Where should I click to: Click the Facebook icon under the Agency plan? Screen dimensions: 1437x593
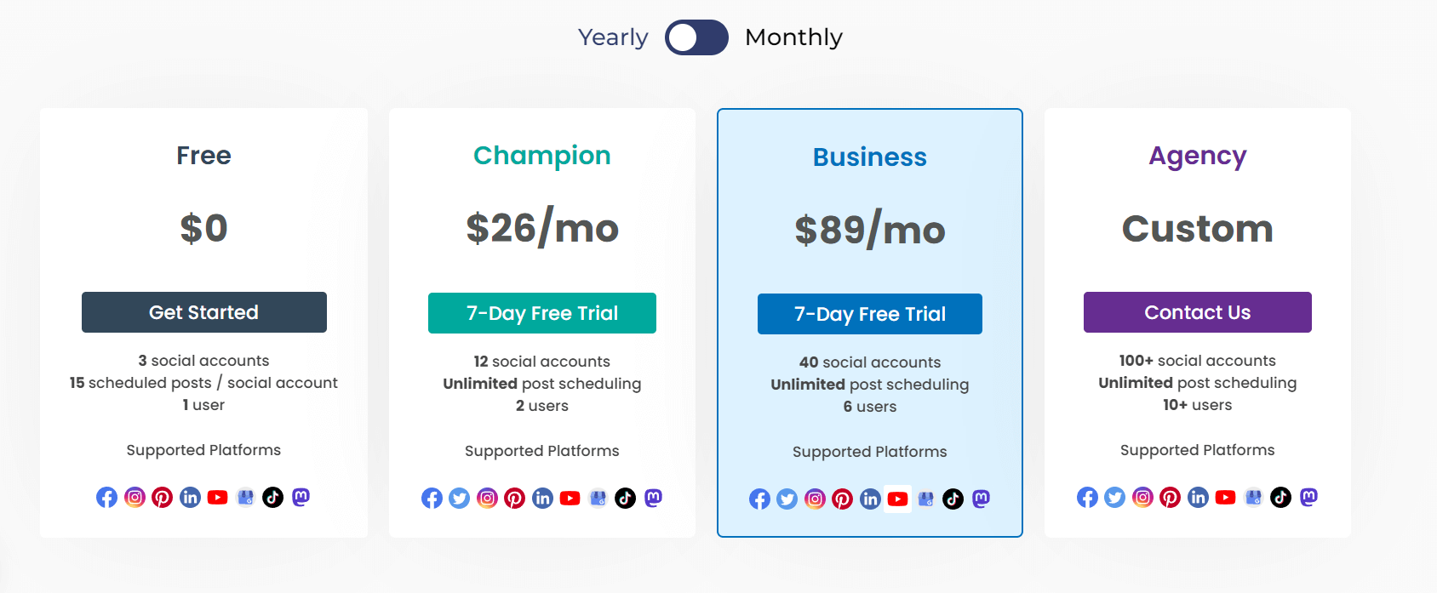click(1087, 497)
